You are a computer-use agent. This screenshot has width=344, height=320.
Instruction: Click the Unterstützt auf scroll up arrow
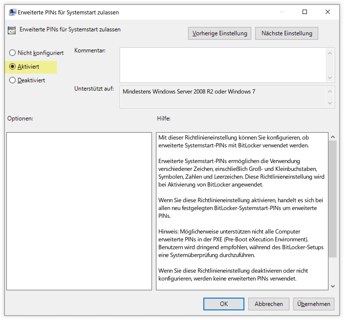[330, 91]
